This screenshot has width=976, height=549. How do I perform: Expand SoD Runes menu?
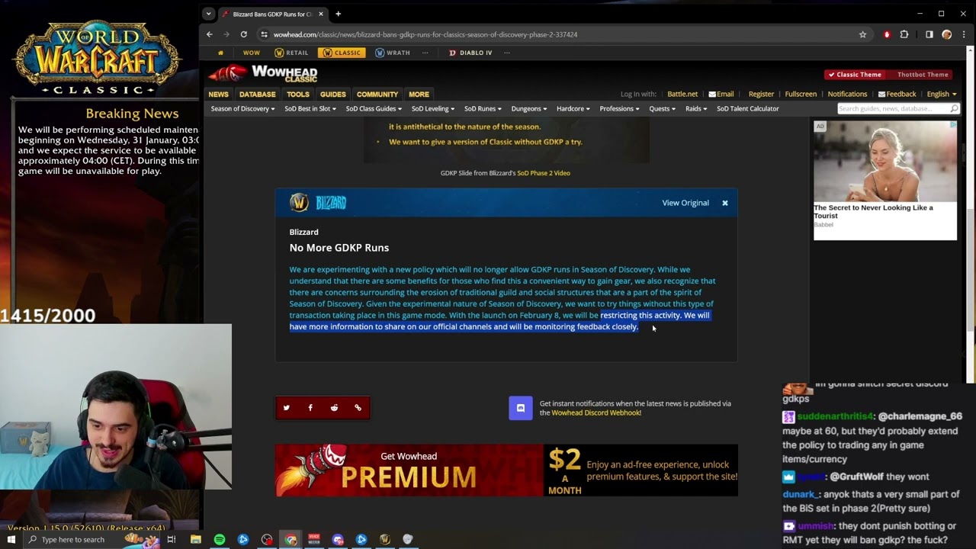coord(483,108)
